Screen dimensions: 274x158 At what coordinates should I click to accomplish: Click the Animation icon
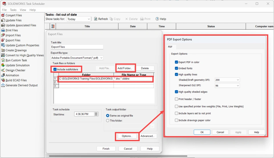(x=3, y=75)
